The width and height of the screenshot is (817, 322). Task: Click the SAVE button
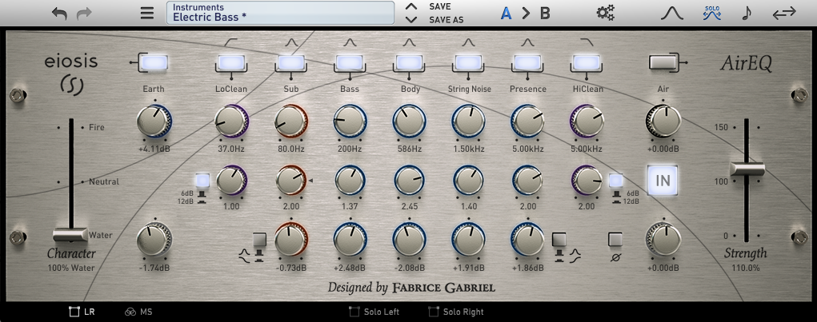point(440,6)
